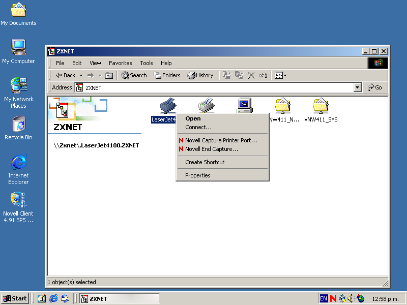
Task: Select the folder labeled NW411_N…
Action: (x=283, y=110)
